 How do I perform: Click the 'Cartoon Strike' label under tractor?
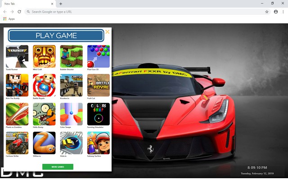tap(12, 156)
